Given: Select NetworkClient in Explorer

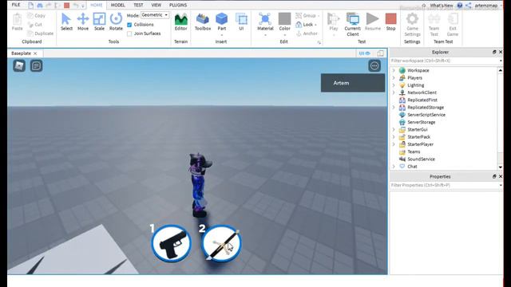Looking at the screenshot, I should tap(422, 92).
